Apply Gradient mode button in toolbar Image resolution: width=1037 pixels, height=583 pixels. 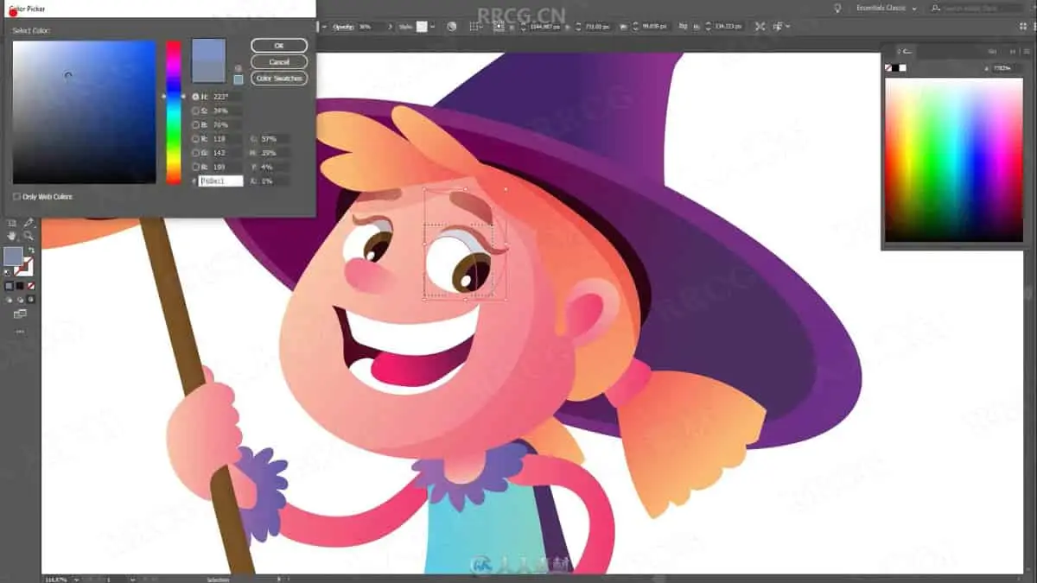pyautogui.click(x=20, y=286)
